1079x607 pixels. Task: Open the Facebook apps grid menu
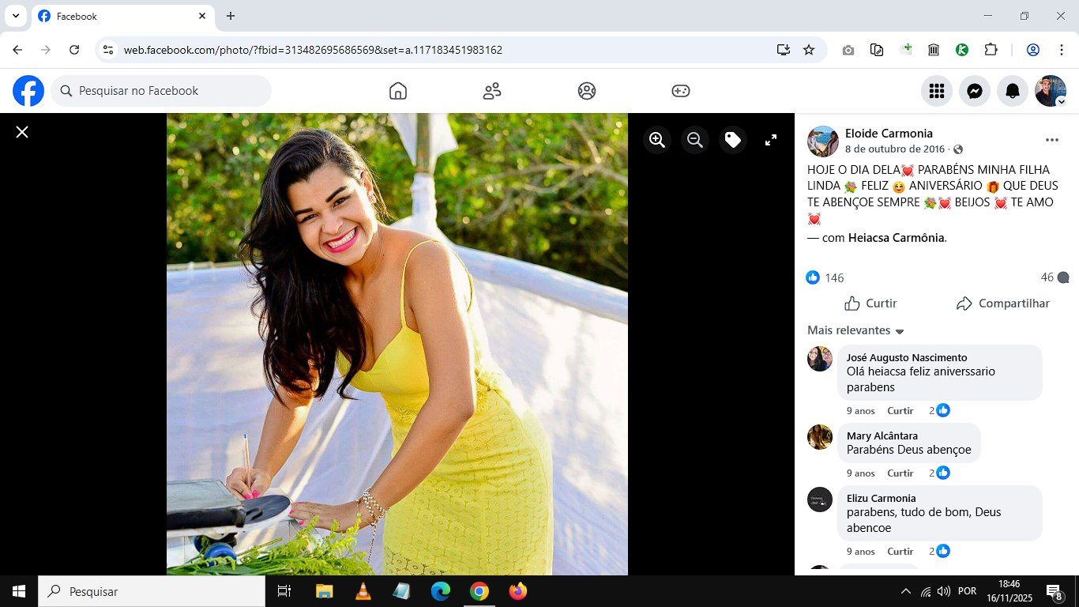coord(937,91)
